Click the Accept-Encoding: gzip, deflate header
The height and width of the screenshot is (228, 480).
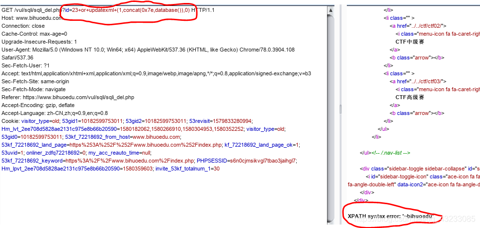click(38, 105)
